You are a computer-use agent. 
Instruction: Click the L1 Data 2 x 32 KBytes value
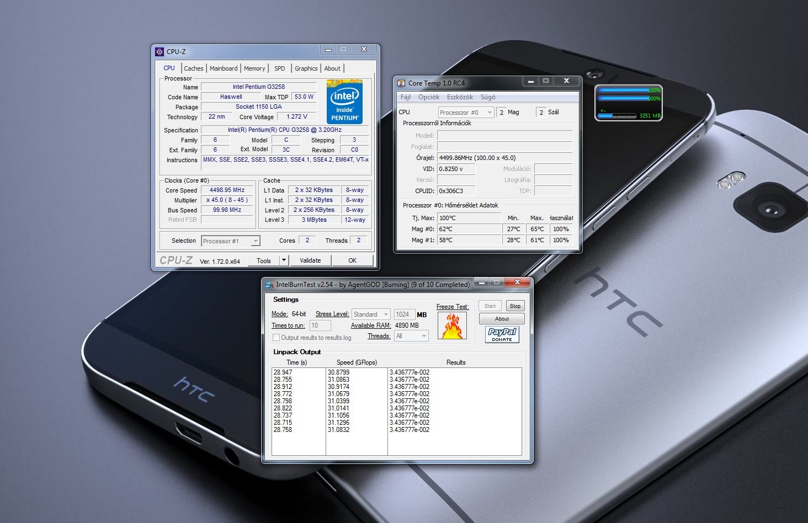tap(314, 190)
